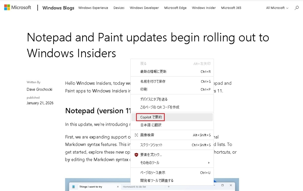303x191 pixels.
Task: Expand the All Microsoft dropdown
Action: 277,8
